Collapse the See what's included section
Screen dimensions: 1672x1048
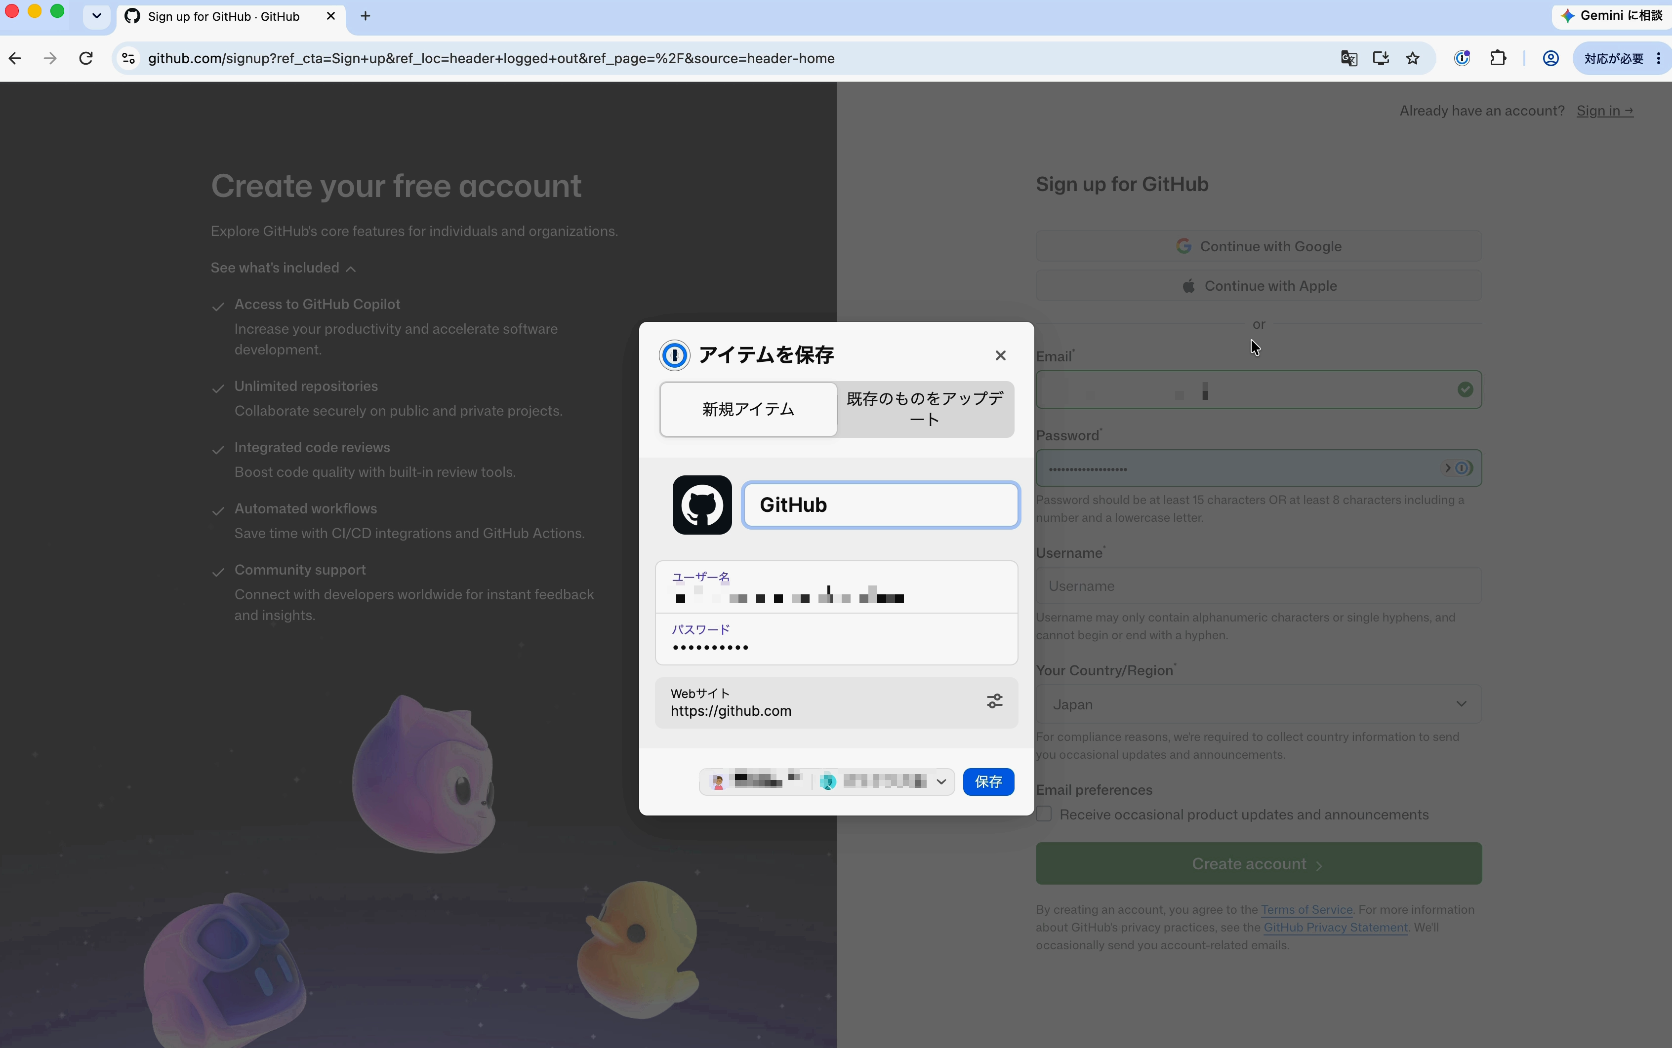[x=283, y=268]
